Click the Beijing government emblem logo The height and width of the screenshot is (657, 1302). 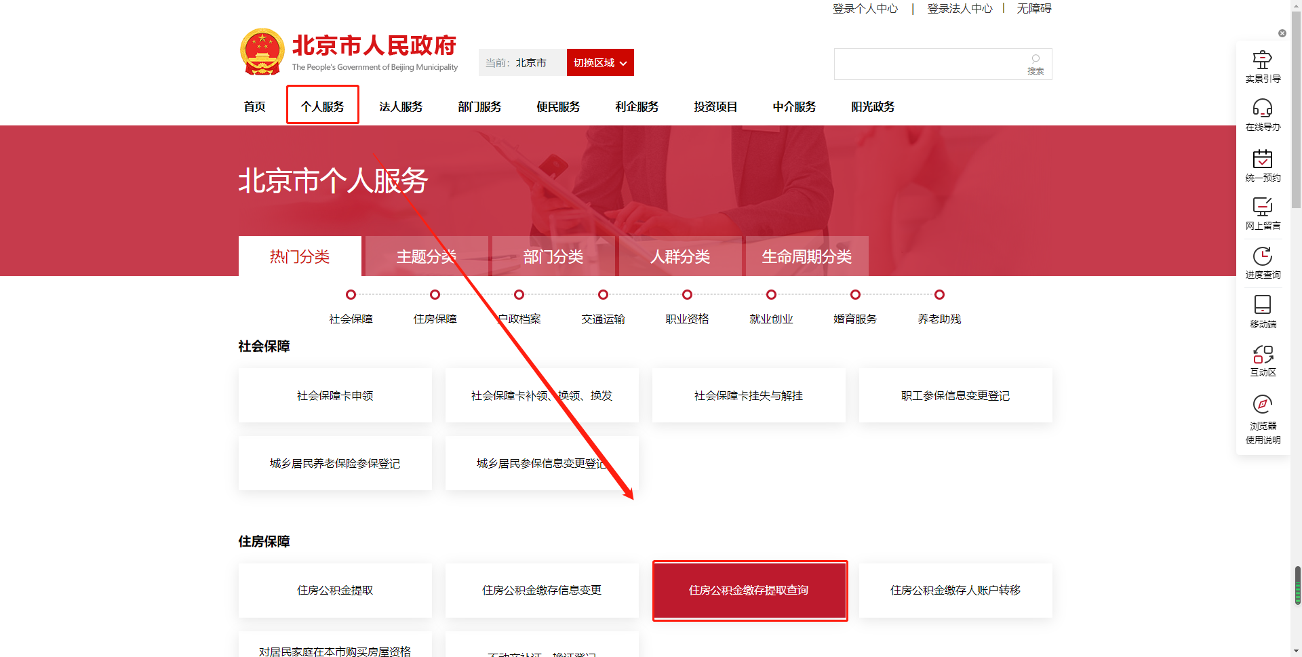(x=262, y=52)
